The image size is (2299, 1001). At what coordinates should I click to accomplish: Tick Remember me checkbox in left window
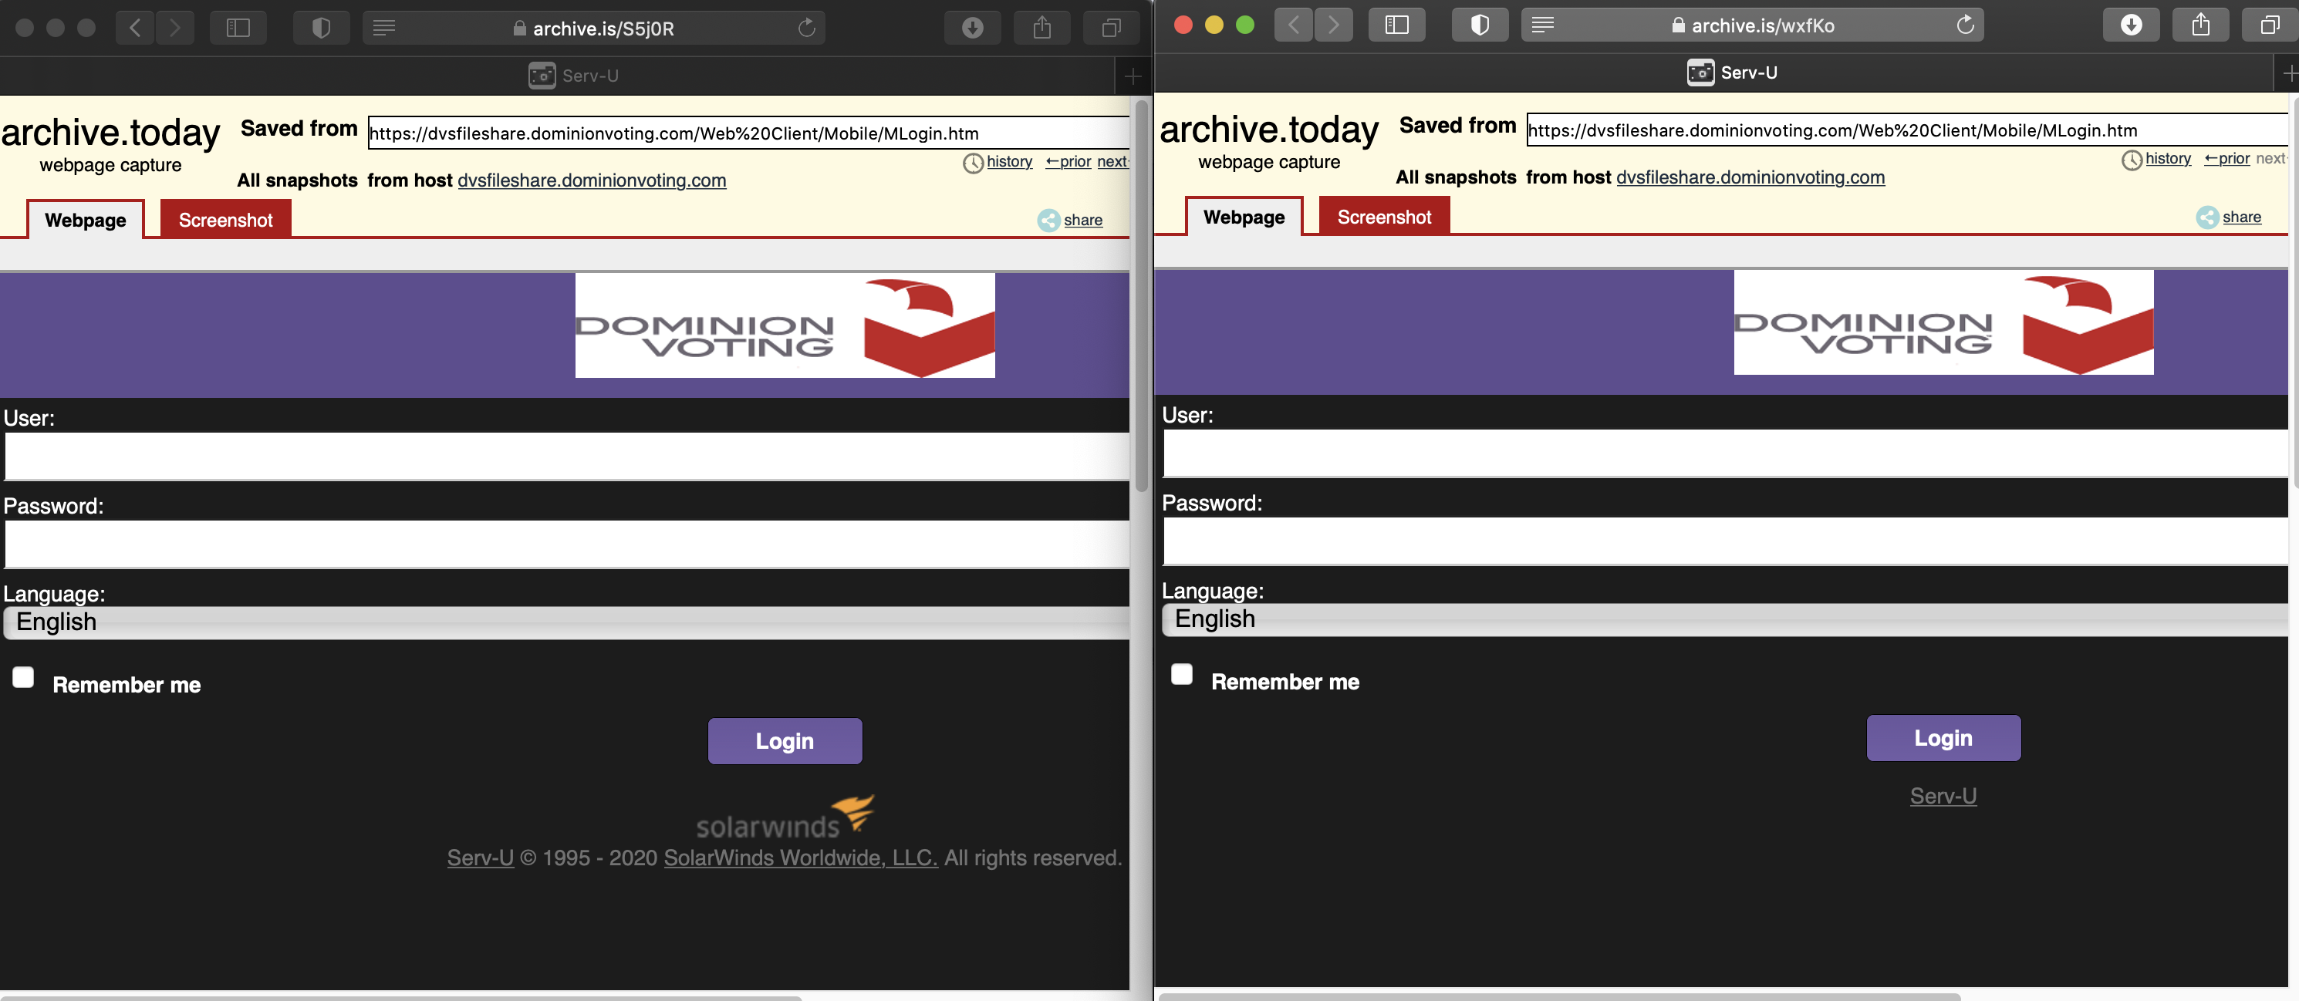pos(23,678)
